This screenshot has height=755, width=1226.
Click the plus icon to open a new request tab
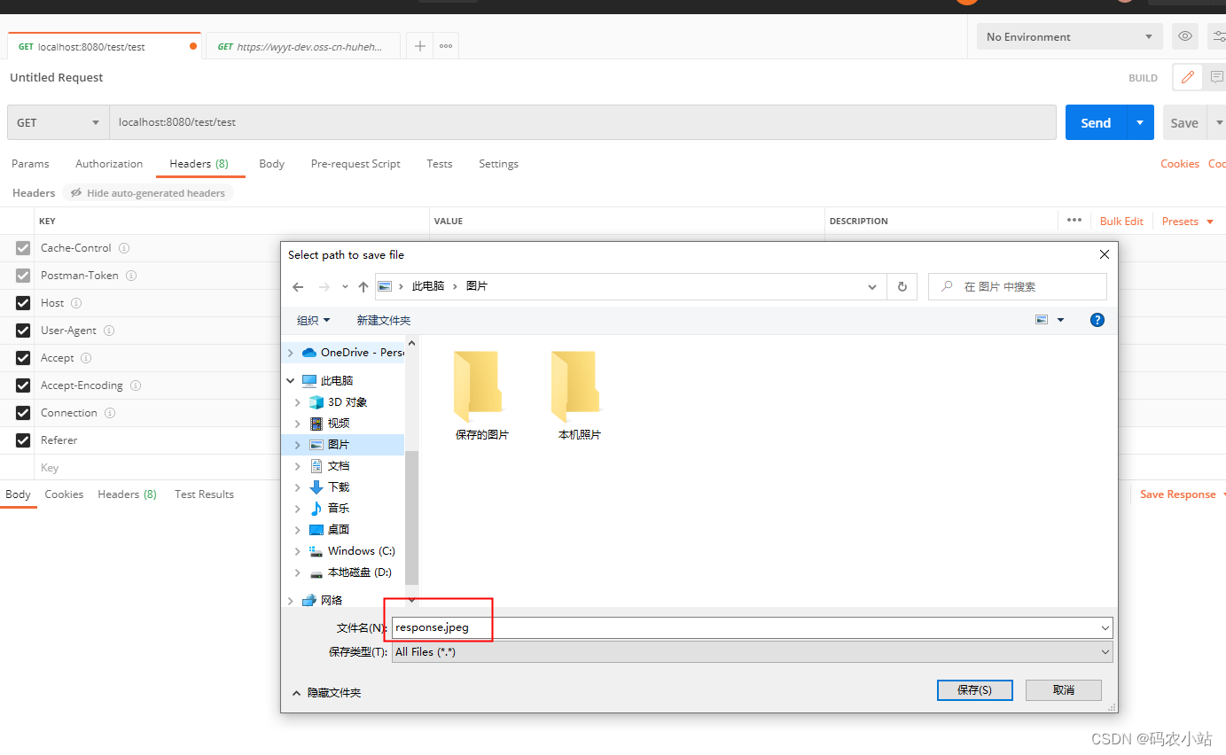click(x=419, y=45)
